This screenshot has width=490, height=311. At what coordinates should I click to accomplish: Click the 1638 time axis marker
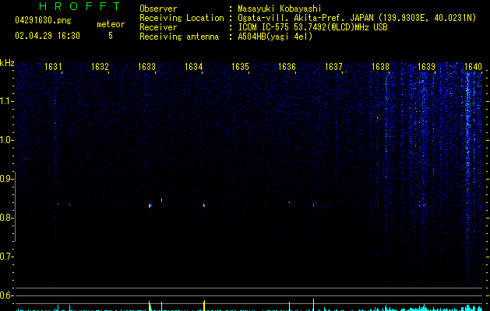click(380, 67)
